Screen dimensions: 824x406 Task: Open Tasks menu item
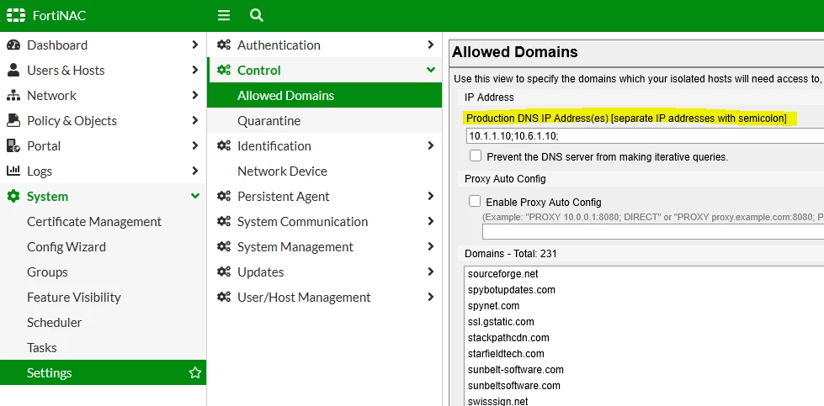103,347
